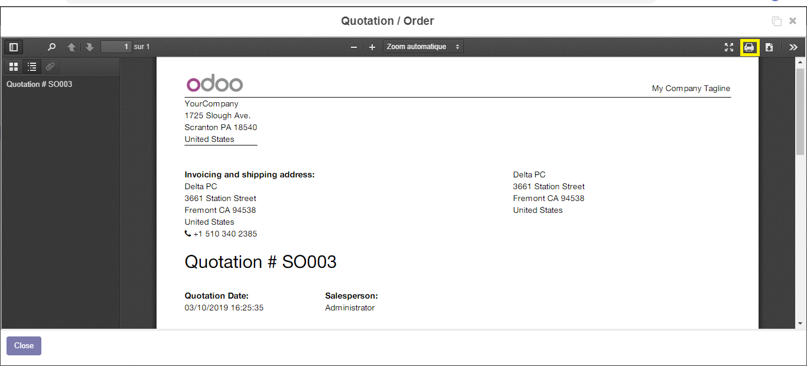Zoom out with the minus button

pyautogui.click(x=354, y=47)
